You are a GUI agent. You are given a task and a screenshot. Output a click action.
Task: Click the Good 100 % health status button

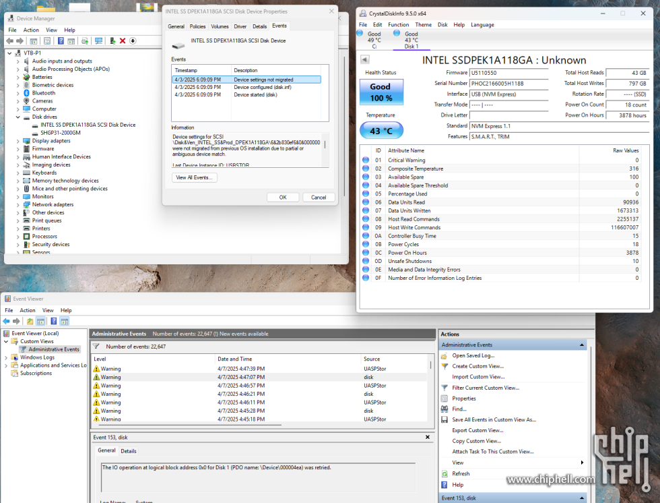(x=381, y=92)
